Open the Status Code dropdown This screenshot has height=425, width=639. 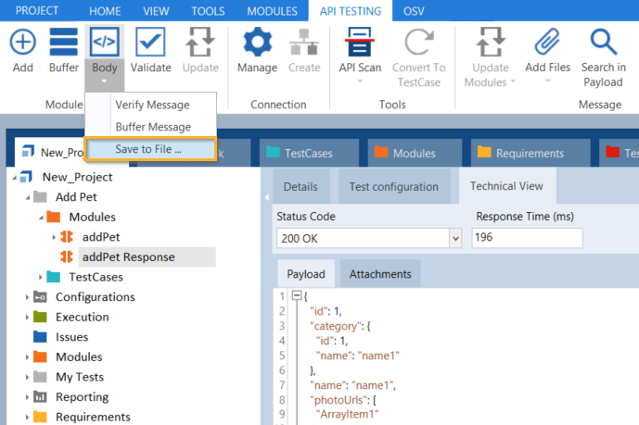454,239
